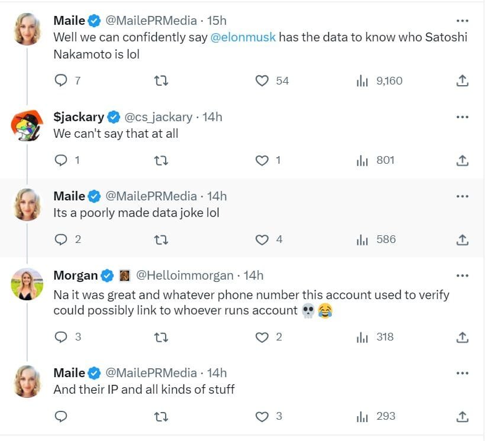
Task: Click the verified checkmark beside $jackary
Action: (x=113, y=116)
